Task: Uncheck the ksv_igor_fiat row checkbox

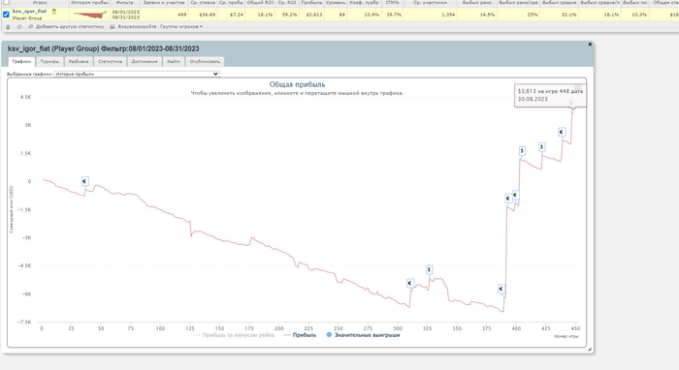Action: click(x=6, y=15)
